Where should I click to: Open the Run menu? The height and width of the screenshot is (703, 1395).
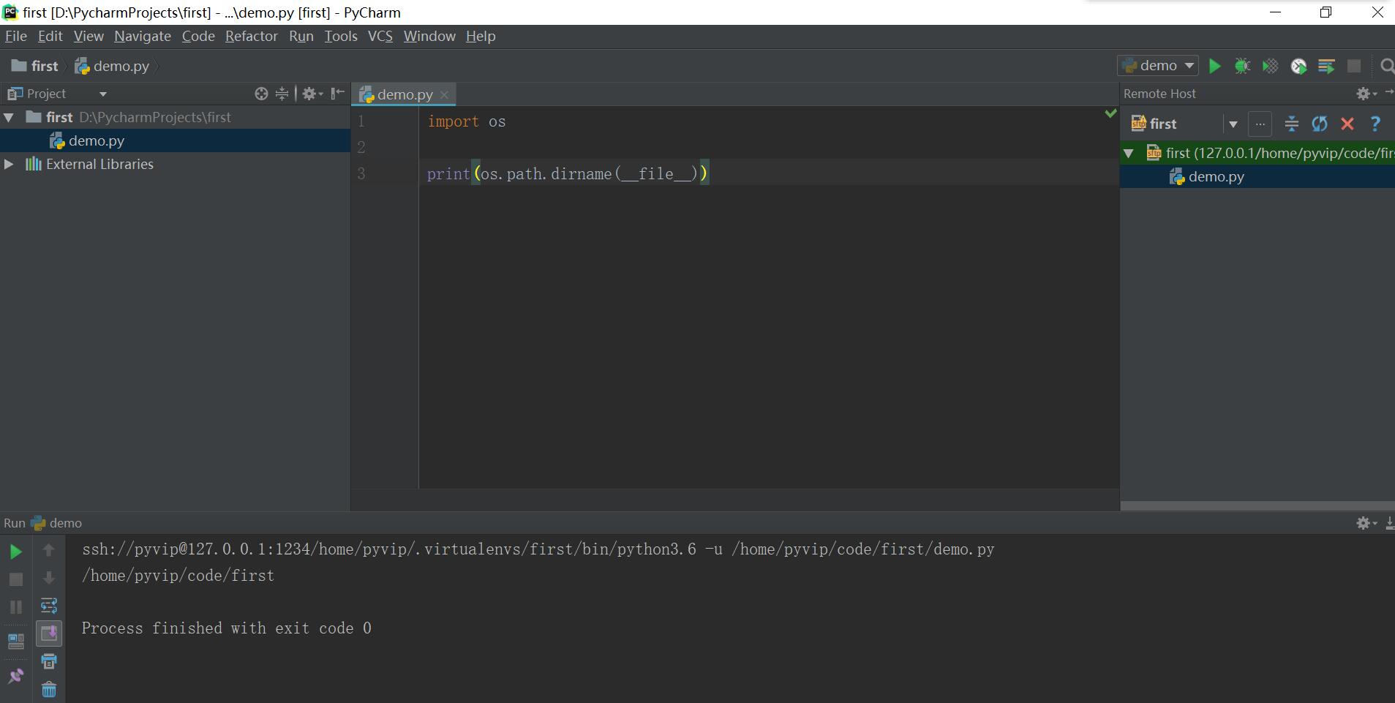pos(301,36)
